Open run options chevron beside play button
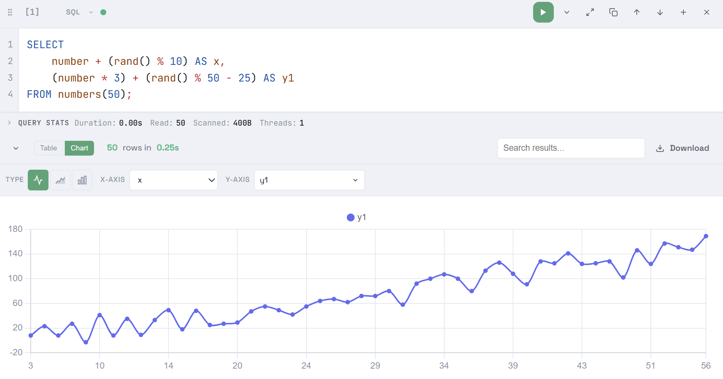This screenshot has width=723, height=379. pyautogui.click(x=566, y=12)
